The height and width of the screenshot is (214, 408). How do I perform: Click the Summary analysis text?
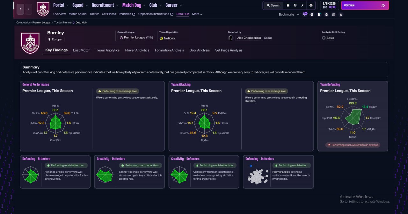pyautogui.click(x=164, y=72)
